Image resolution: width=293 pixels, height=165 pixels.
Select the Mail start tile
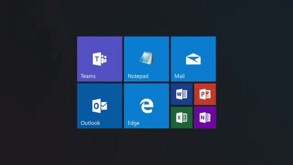193,59
